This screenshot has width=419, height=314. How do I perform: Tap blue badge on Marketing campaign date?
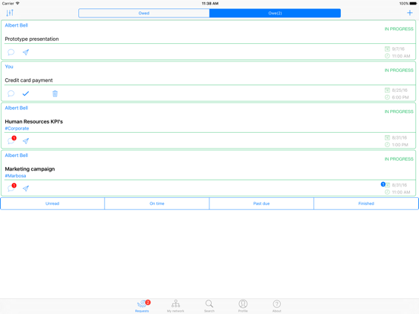pos(383,184)
